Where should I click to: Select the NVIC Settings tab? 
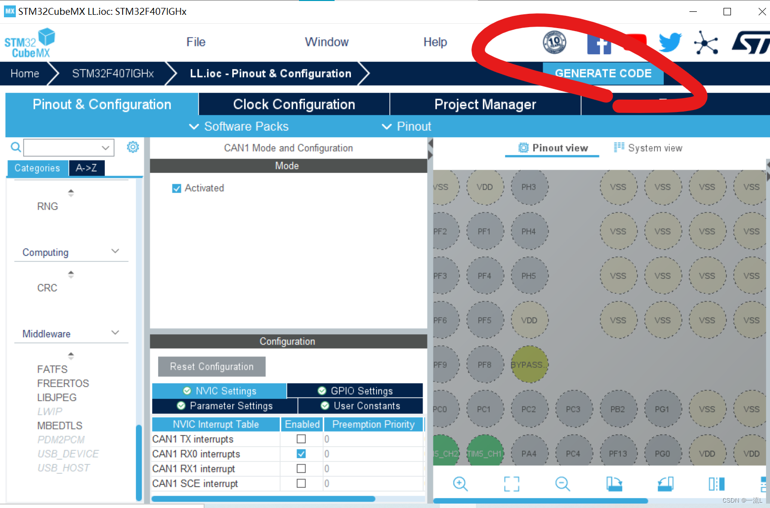pos(219,391)
